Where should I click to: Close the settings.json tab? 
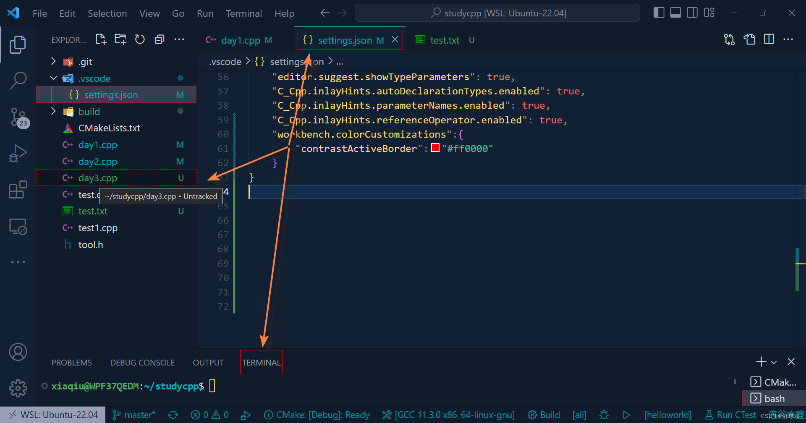395,39
